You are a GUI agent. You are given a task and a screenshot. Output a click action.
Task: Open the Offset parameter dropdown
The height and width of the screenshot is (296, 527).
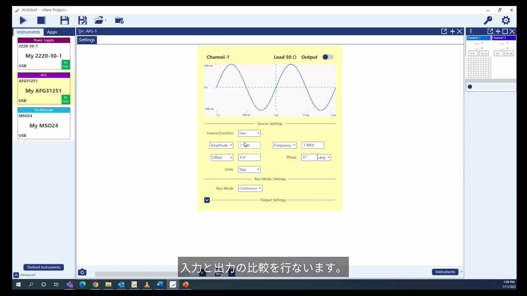coord(222,157)
